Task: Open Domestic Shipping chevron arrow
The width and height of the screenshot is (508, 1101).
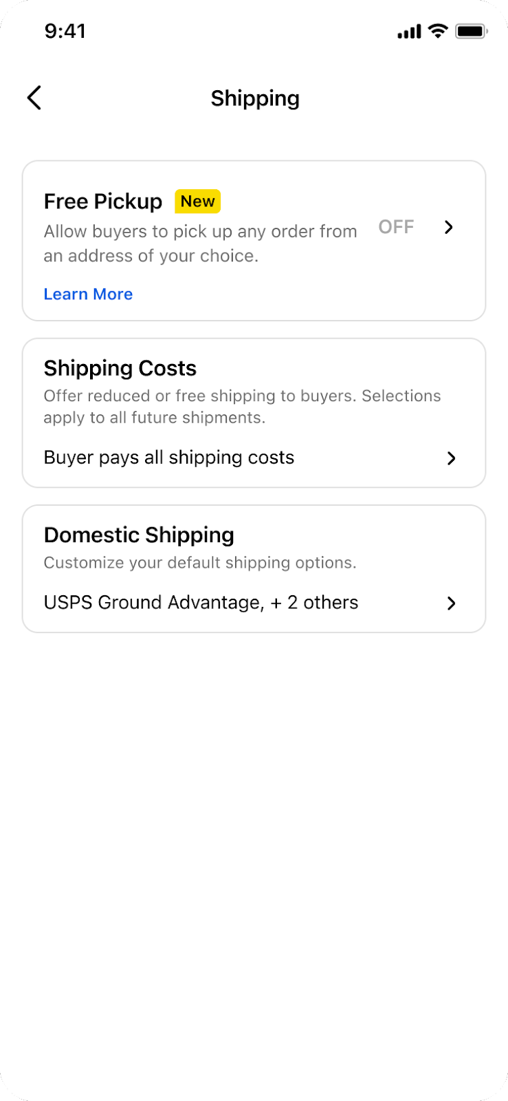Action: [x=451, y=603]
